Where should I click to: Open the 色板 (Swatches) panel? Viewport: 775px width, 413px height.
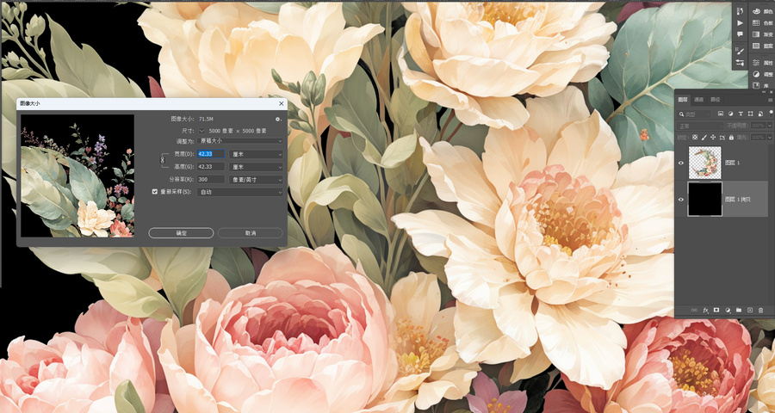pos(763,23)
